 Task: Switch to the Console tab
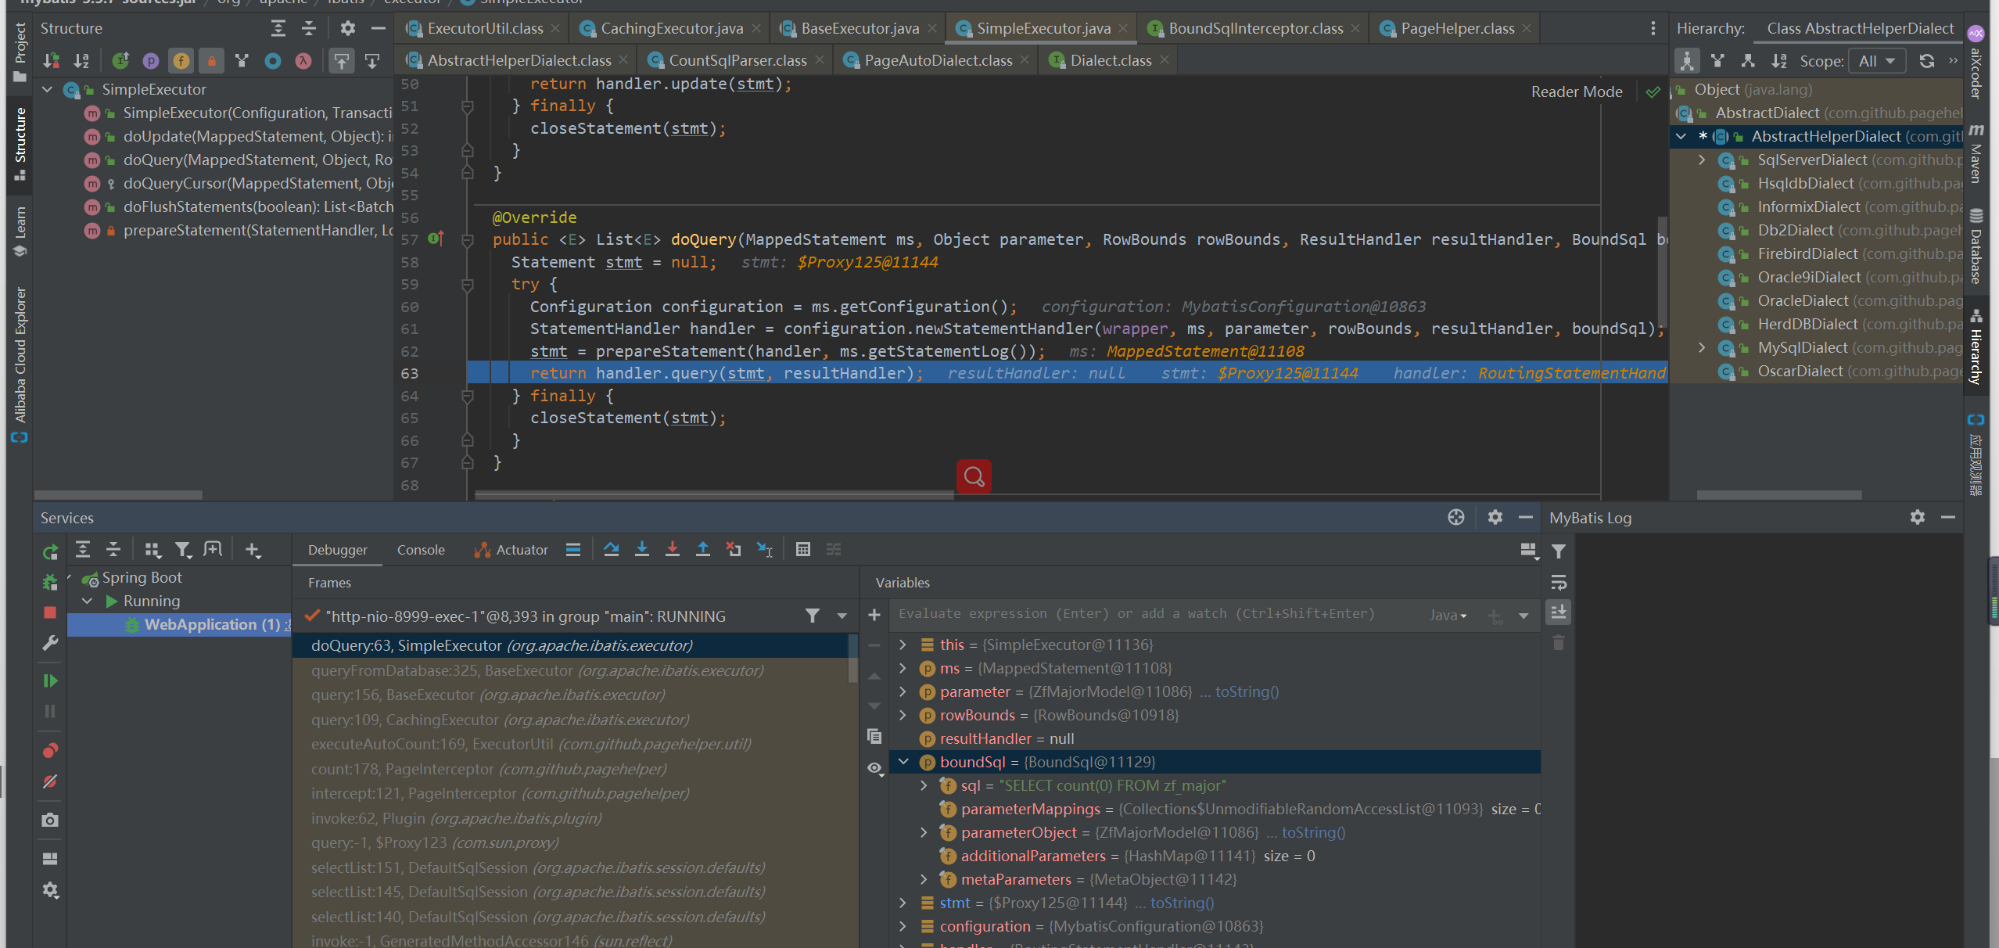pos(421,550)
